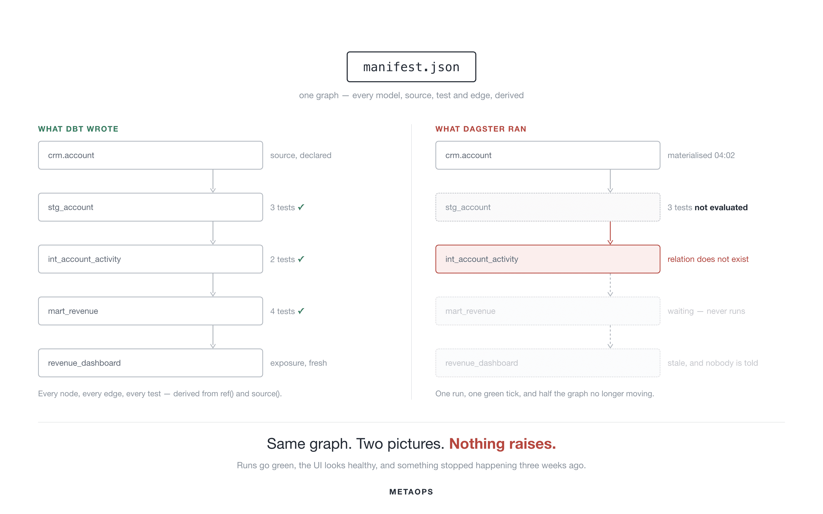The image size is (823, 514).
Task: Click the red arrow into int_account_activity
Action: (x=610, y=233)
